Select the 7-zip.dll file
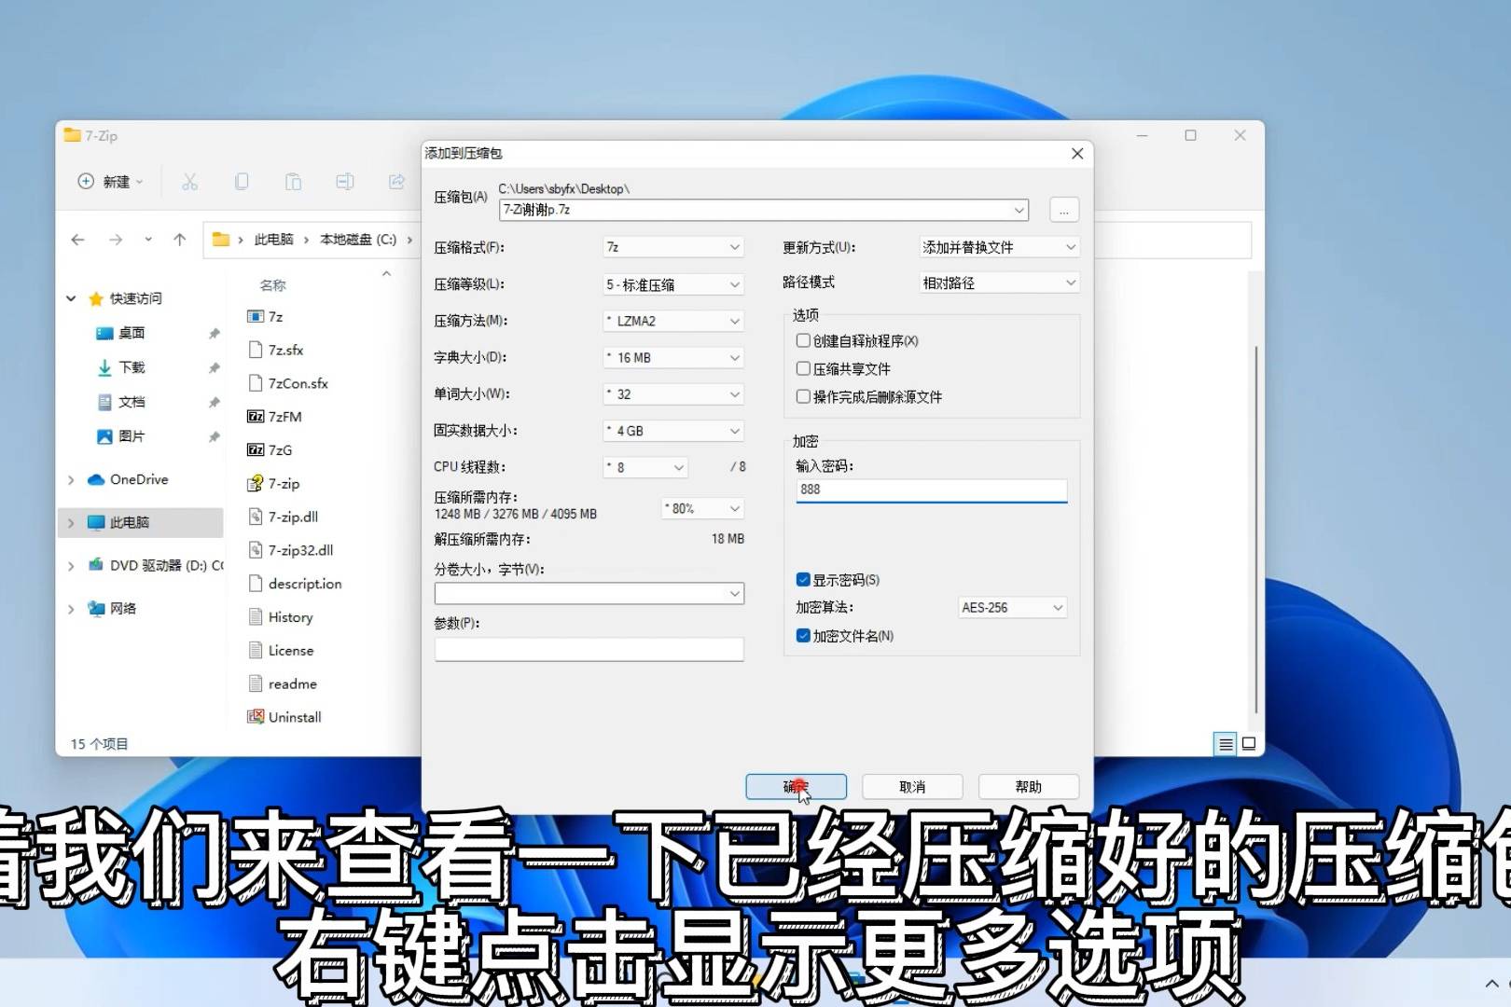 (283, 517)
